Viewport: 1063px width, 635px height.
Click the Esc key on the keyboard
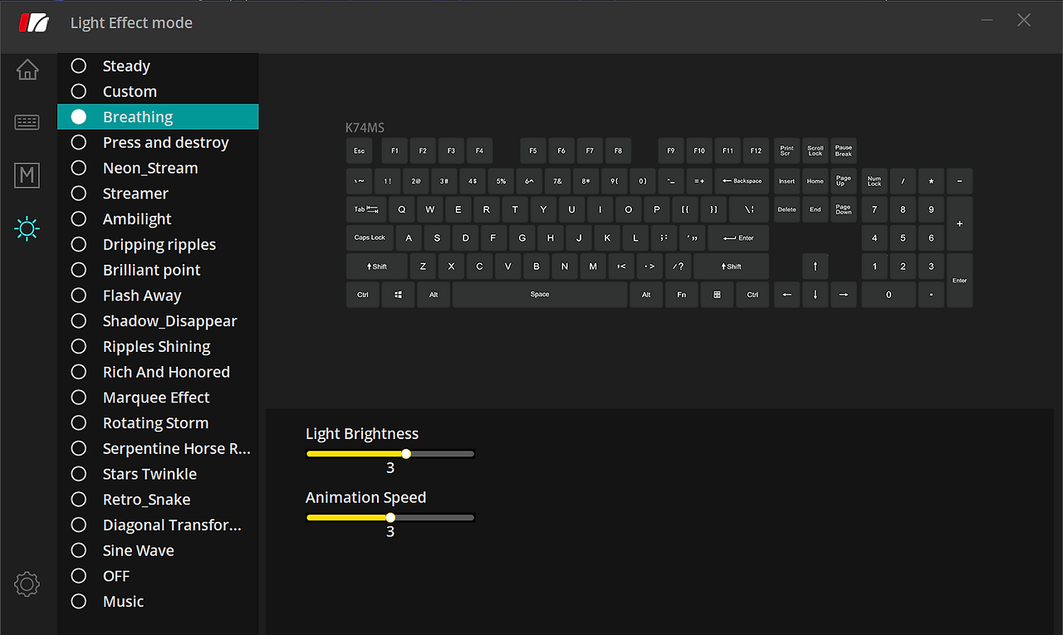coord(359,151)
